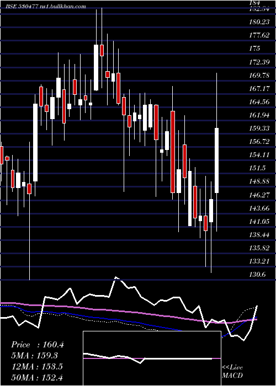Click the BSE 530477 ns1.bullkhan.com header text
The width and height of the screenshot is (276, 386).
tap(46, 7)
